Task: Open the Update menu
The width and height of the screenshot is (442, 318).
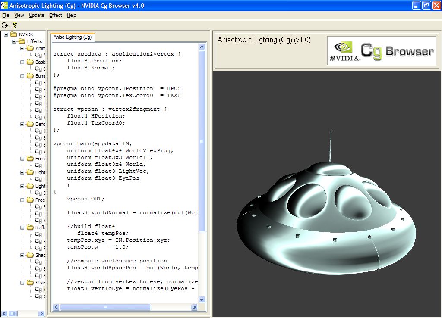Action: tap(36, 15)
